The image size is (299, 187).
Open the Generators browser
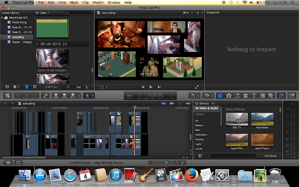point(263,96)
